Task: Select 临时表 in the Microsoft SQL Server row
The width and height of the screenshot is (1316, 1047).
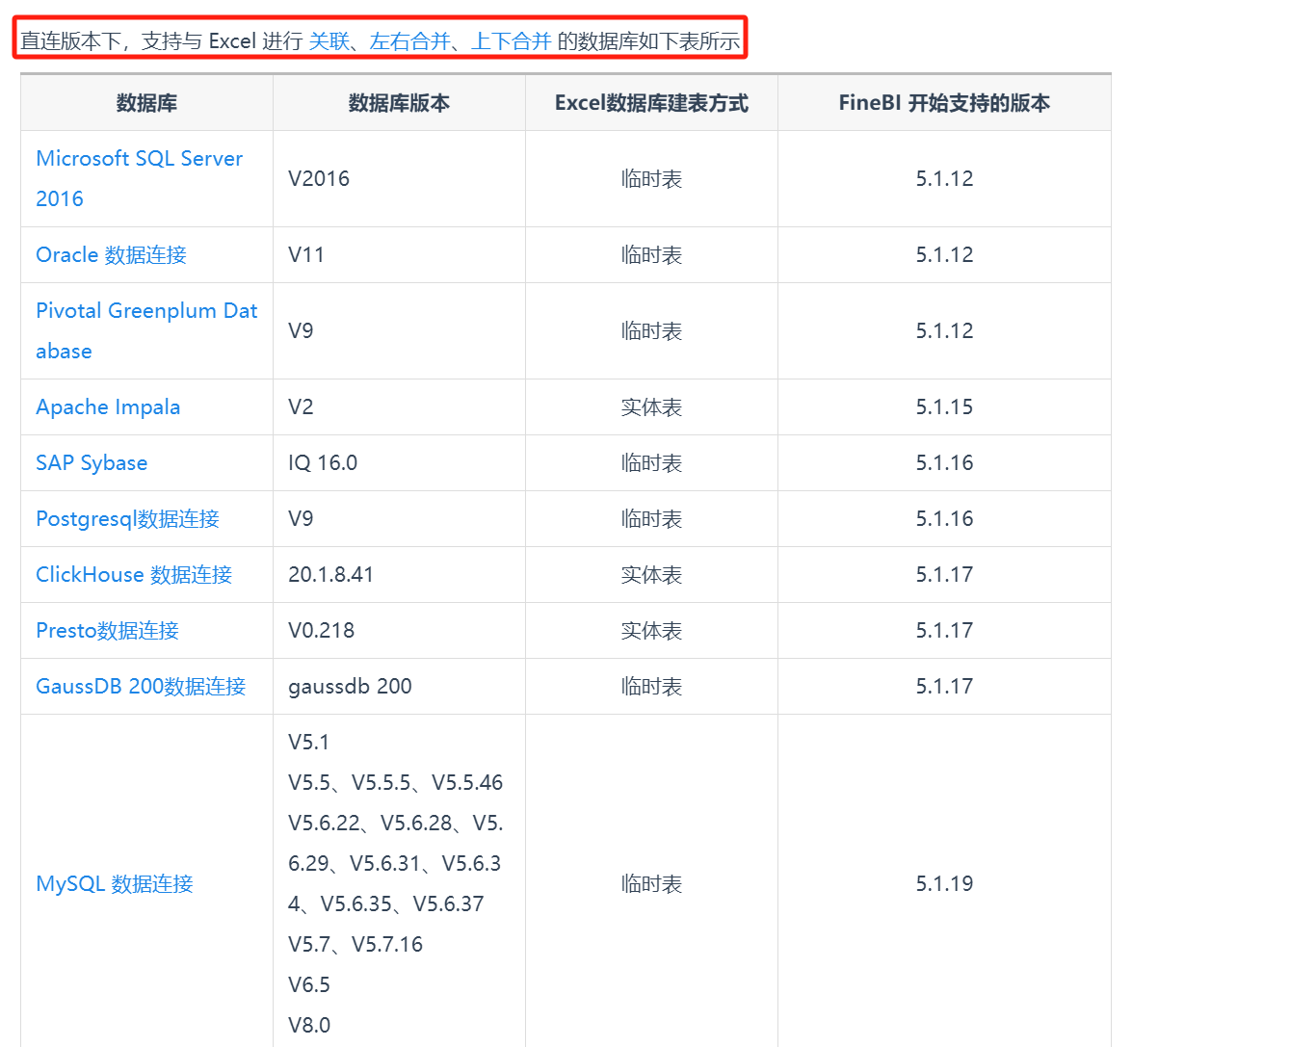Action: [x=651, y=178]
